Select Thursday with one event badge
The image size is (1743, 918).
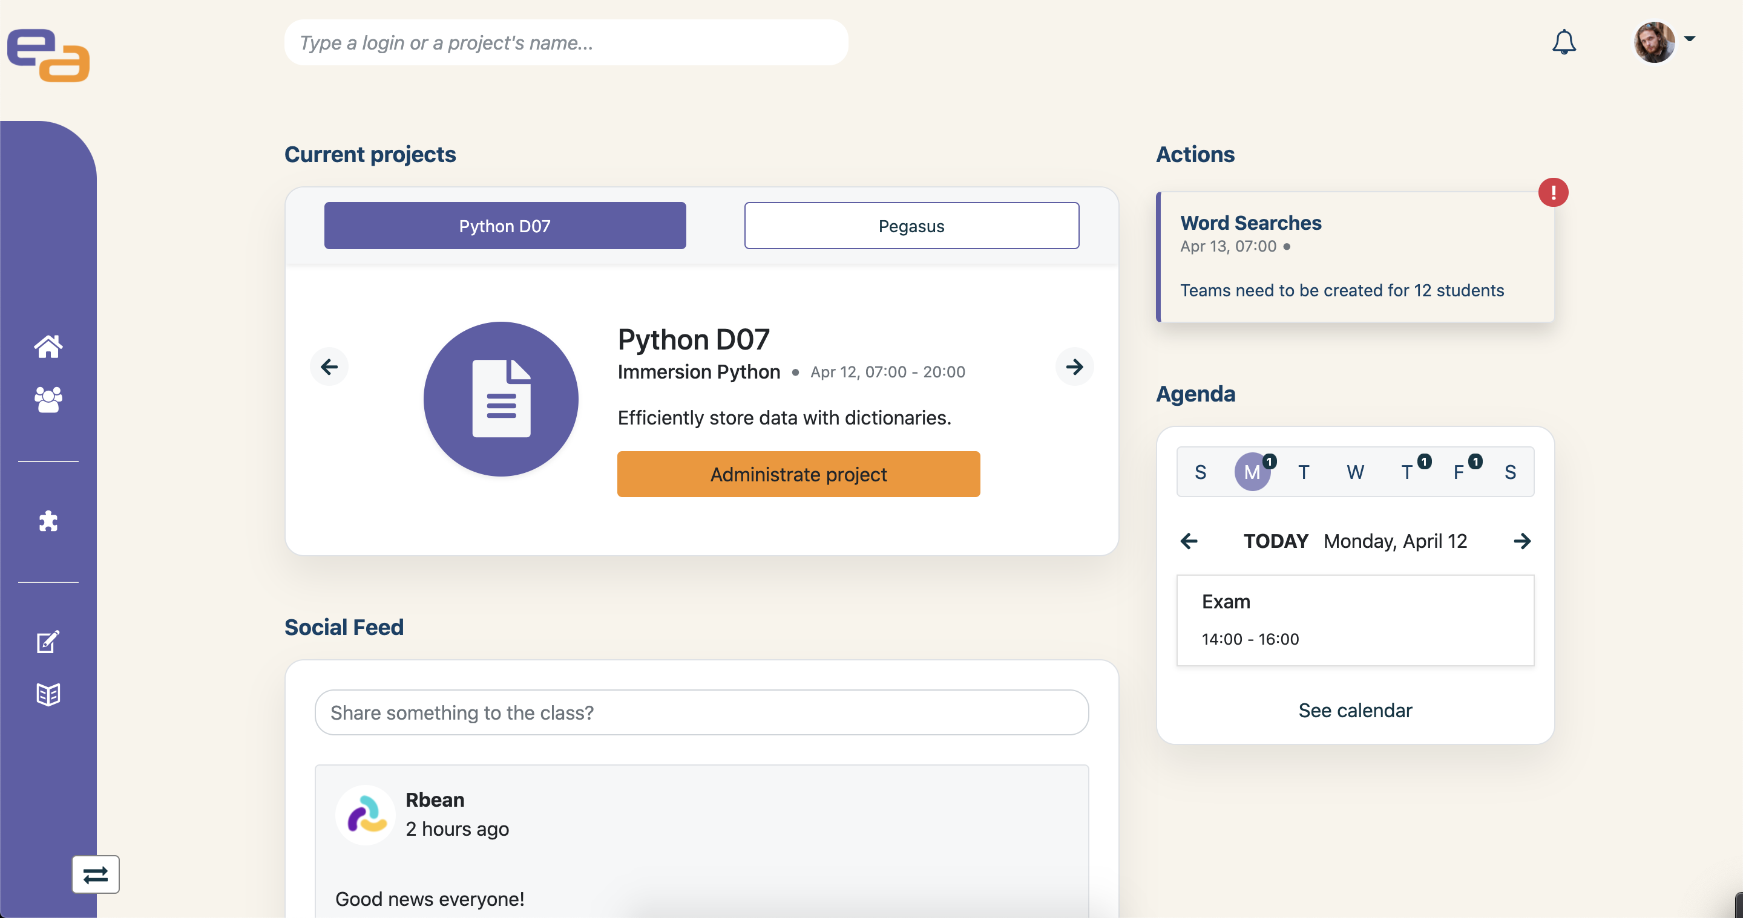point(1407,472)
